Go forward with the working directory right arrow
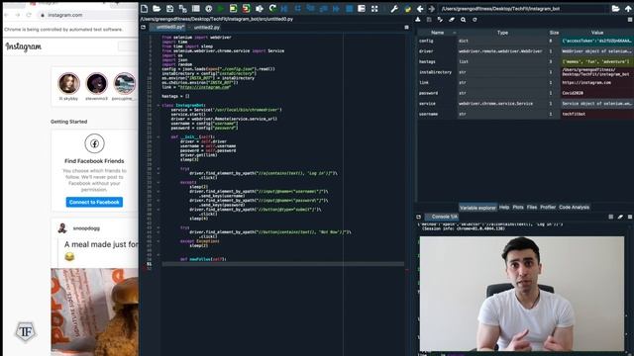This screenshot has width=634, height=356. click(432, 9)
